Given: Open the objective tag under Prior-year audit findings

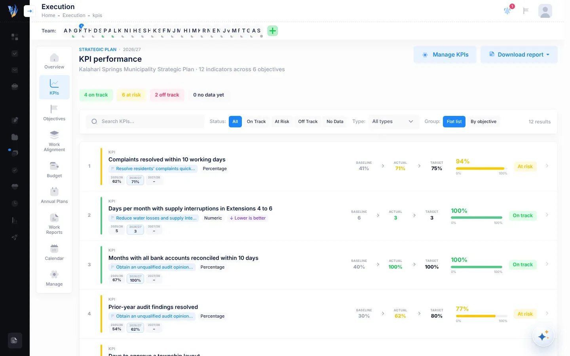Looking at the screenshot, I should pos(152,316).
